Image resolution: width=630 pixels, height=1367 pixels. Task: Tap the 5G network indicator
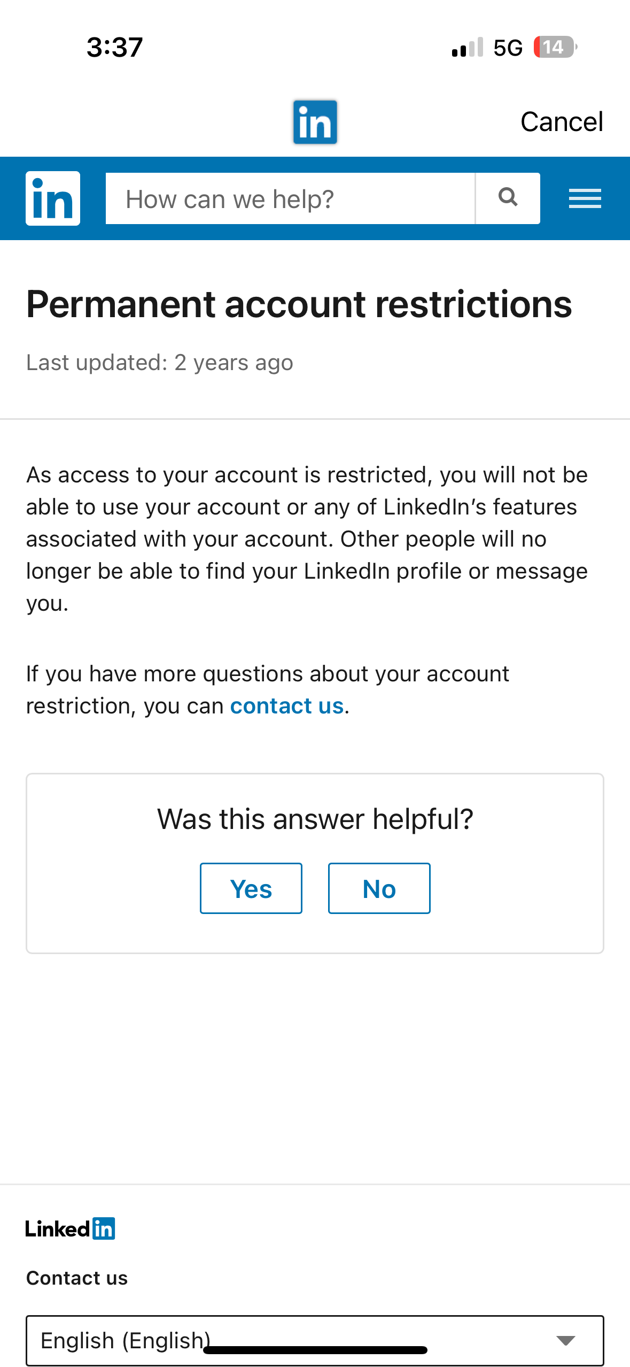click(508, 48)
